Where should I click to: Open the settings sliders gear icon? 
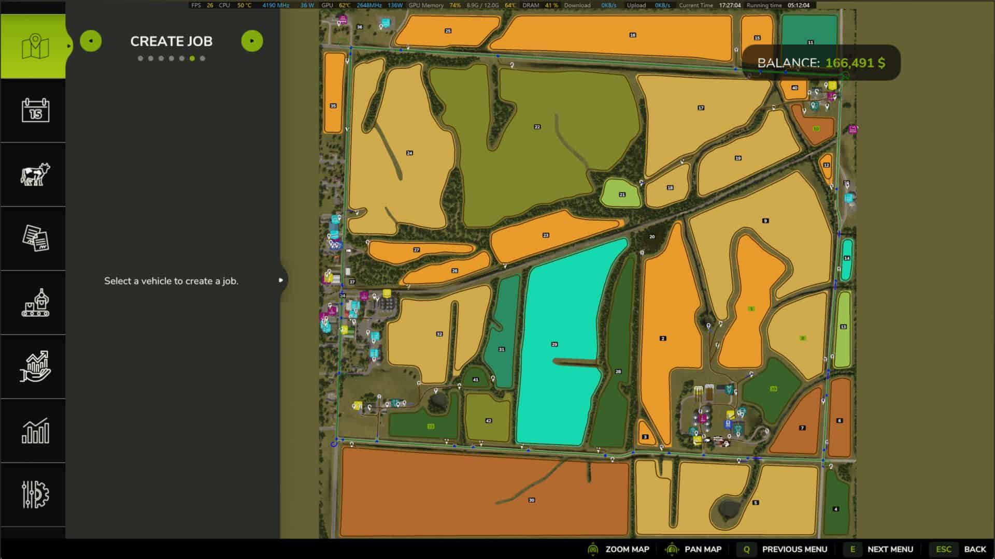coord(35,494)
